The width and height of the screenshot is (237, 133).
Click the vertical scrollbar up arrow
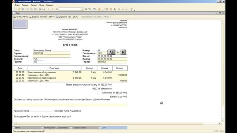(223, 21)
